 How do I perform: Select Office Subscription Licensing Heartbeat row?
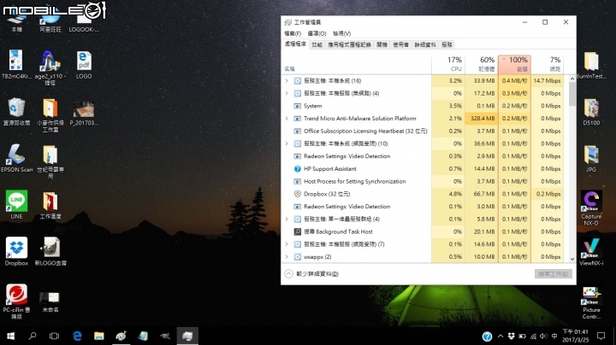[x=423, y=131]
